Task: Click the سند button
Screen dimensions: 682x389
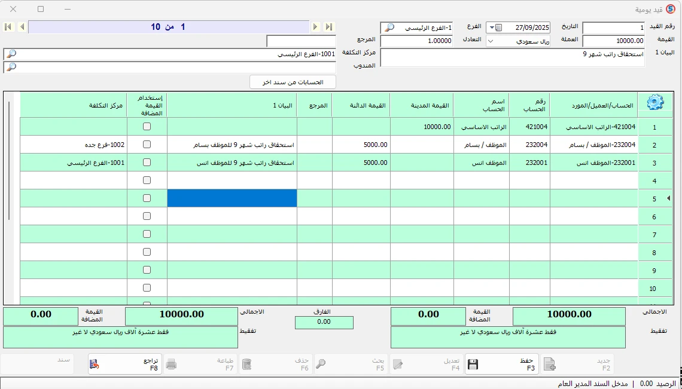Action: tap(38, 364)
